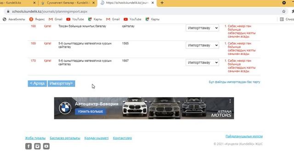294x165 pixels.
Task: Click the Автоцентр-Бавария car banner image
Action: coord(144,108)
